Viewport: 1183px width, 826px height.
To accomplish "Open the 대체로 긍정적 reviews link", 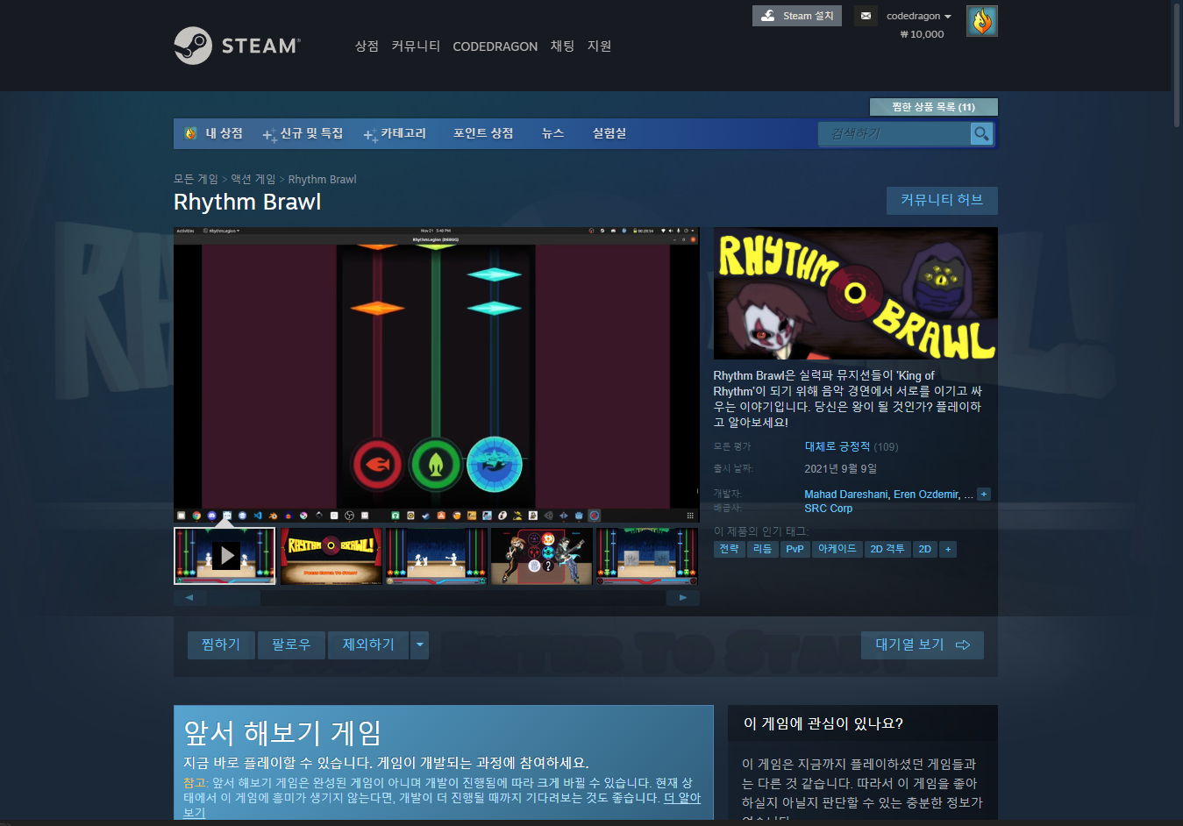I will coord(837,446).
